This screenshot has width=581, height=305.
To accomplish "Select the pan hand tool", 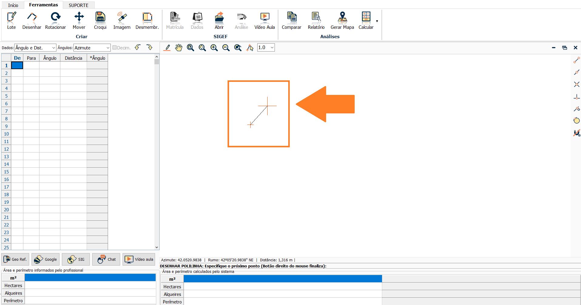I will 179,48.
